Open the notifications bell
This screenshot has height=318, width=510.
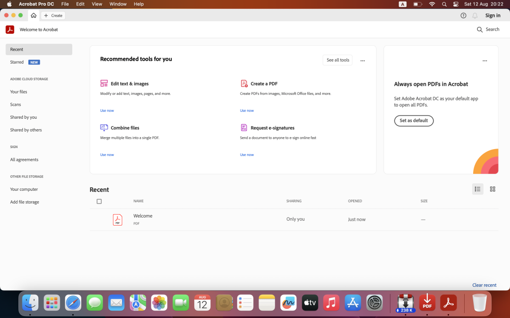475,15
